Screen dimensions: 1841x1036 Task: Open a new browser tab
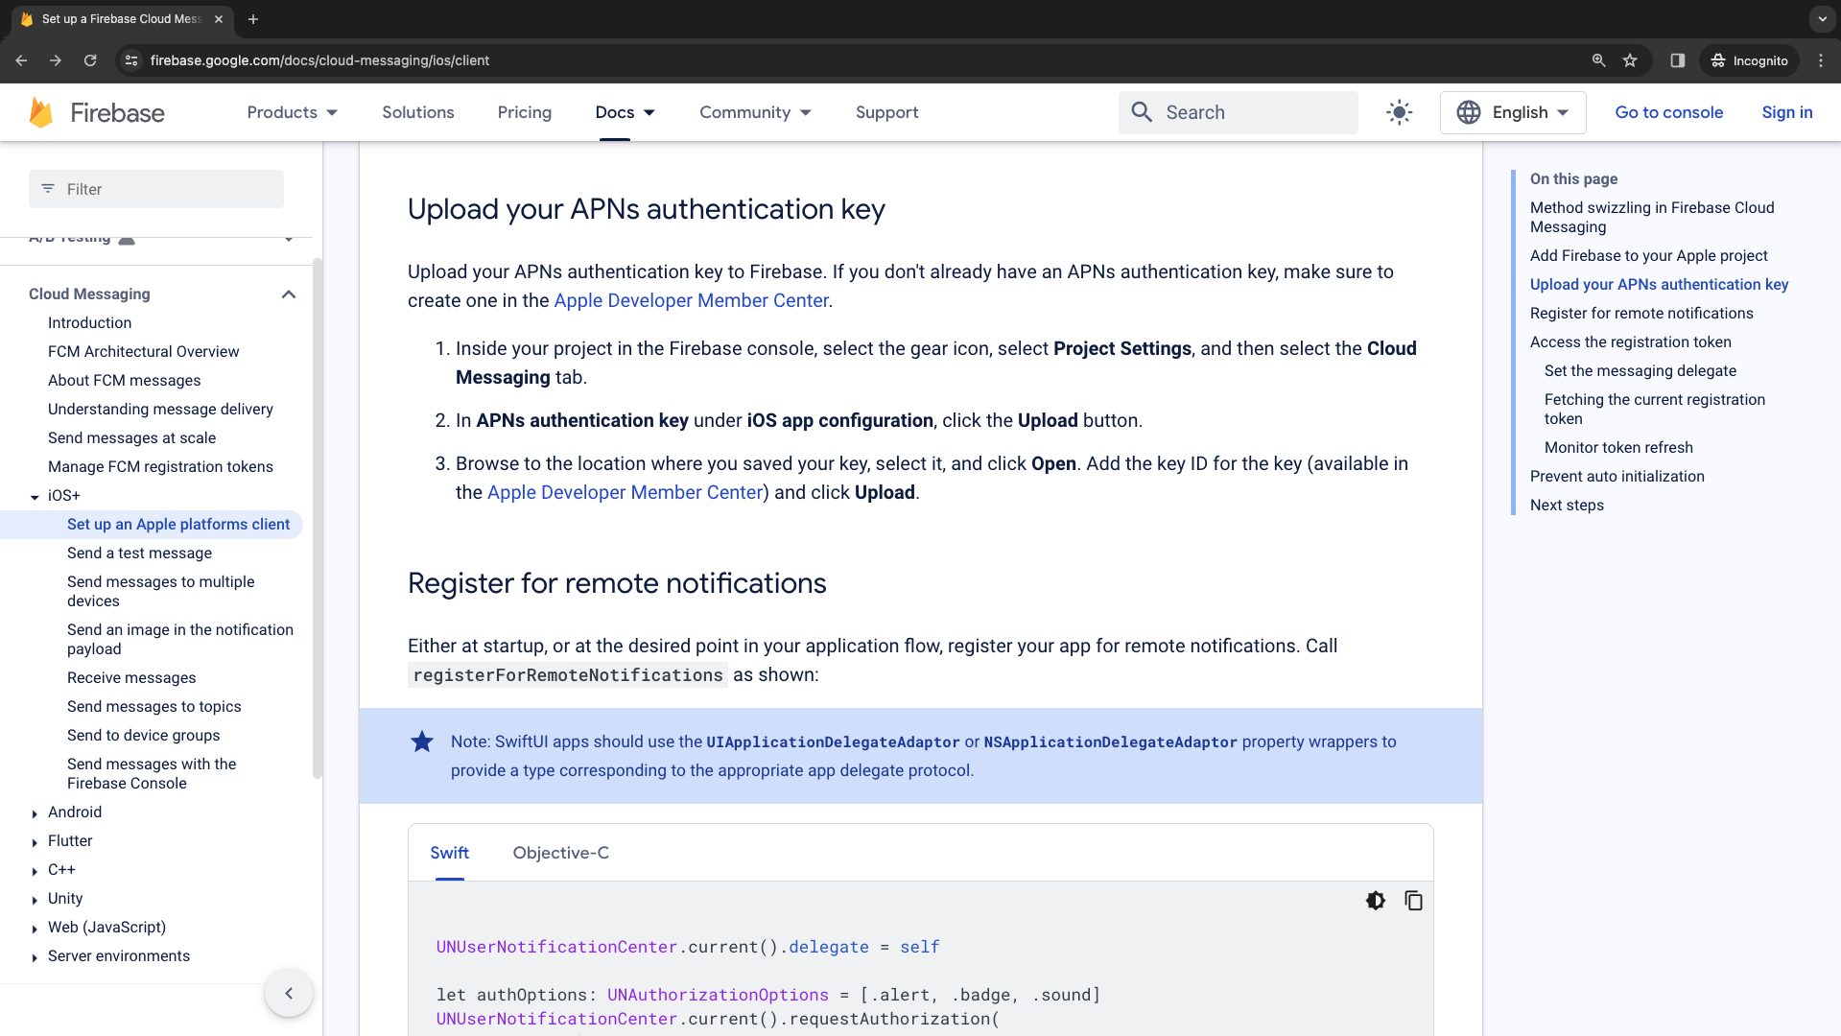click(x=253, y=19)
